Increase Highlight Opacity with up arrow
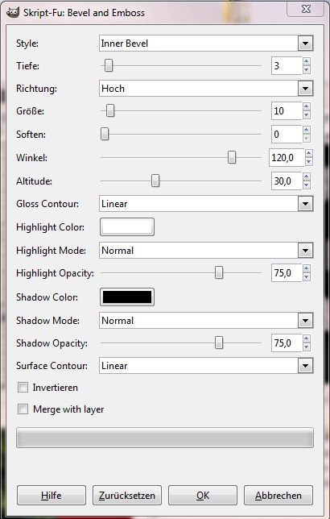 (x=307, y=269)
